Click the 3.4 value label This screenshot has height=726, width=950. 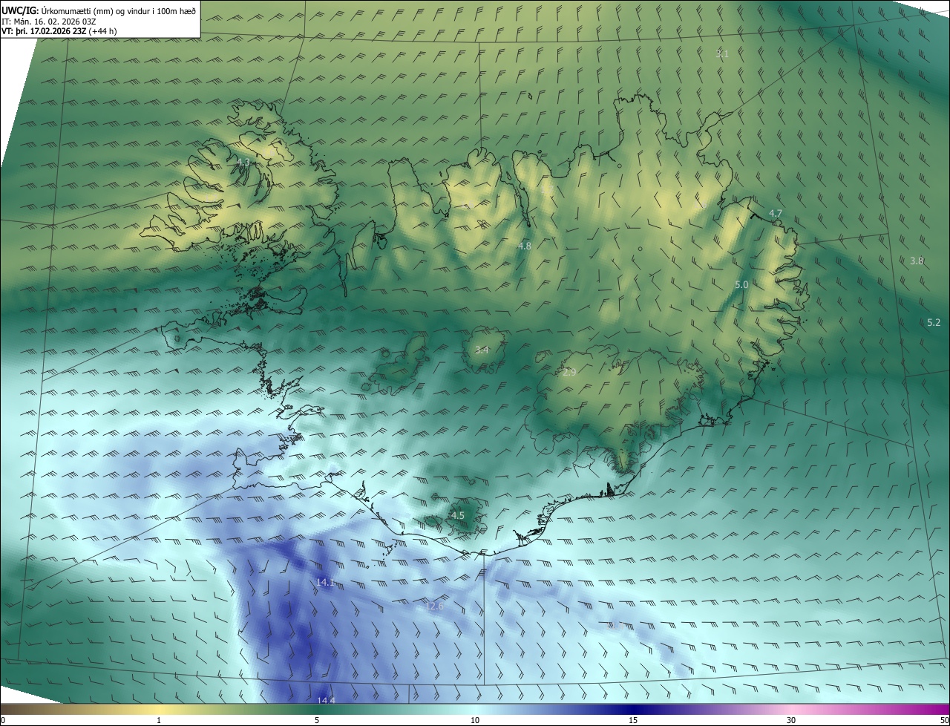tap(482, 350)
